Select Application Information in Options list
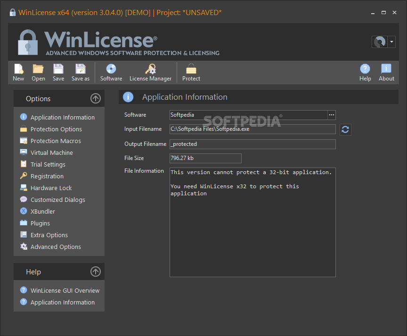This screenshot has width=407, height=336. point(63,118)
